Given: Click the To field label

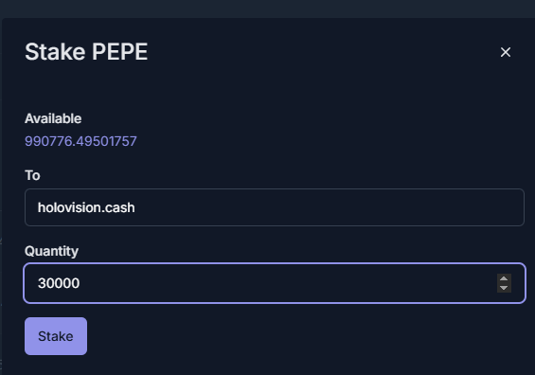Looking at the screenshot, I should tap(32, 175).
